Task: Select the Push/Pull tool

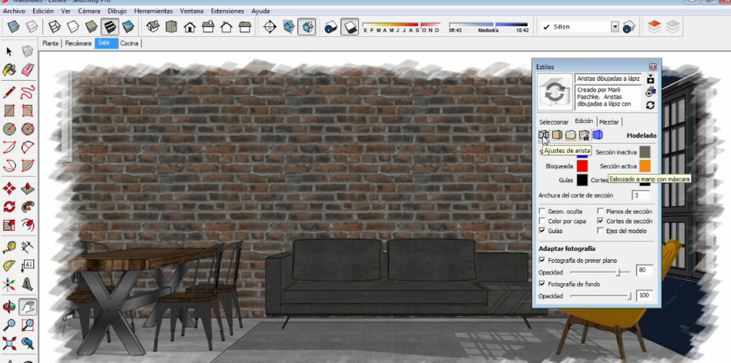Action: (28, 188)
